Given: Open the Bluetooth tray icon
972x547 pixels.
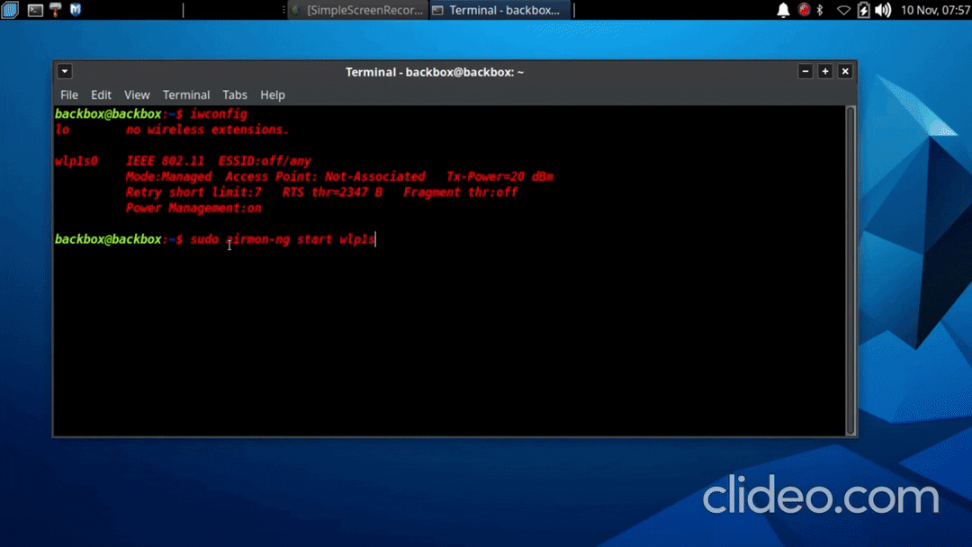Looking at the screenshot, I should pyautogui.click(x=820, y=10).
